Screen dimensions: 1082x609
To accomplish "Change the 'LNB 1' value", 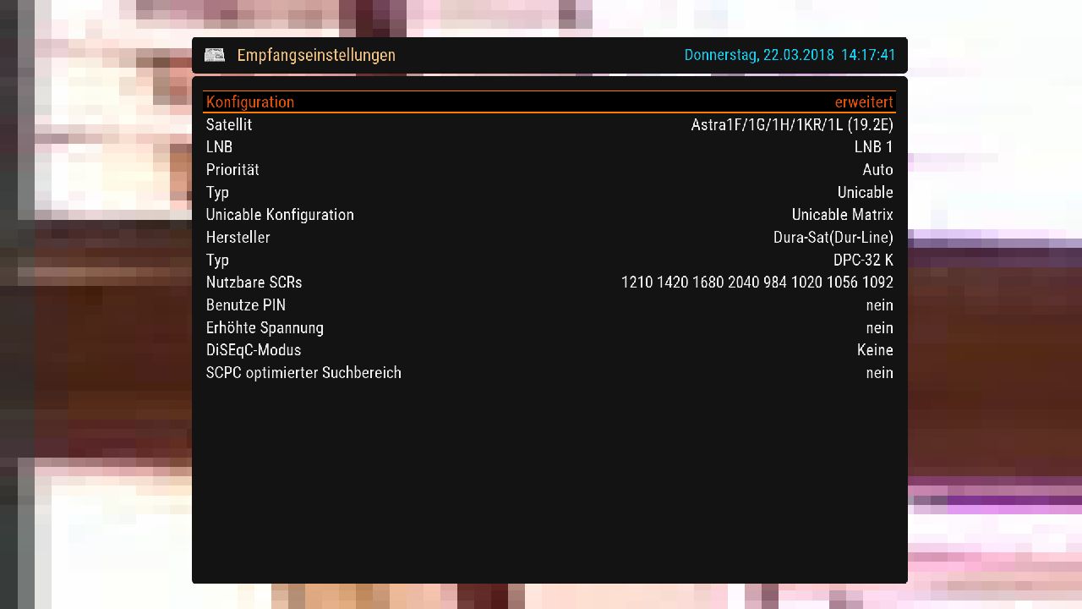I will tap(873, 147).
